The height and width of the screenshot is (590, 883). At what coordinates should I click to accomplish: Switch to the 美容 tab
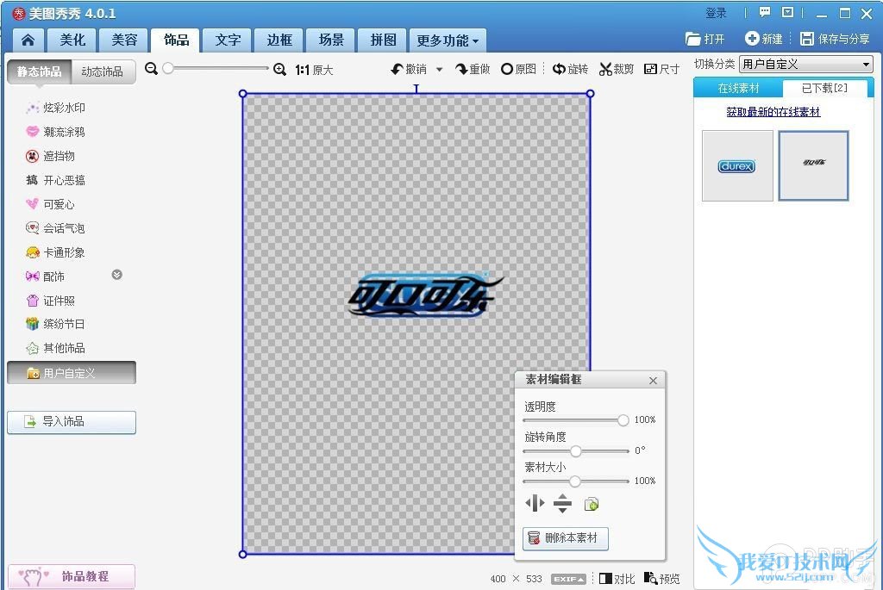coord(124,40)
